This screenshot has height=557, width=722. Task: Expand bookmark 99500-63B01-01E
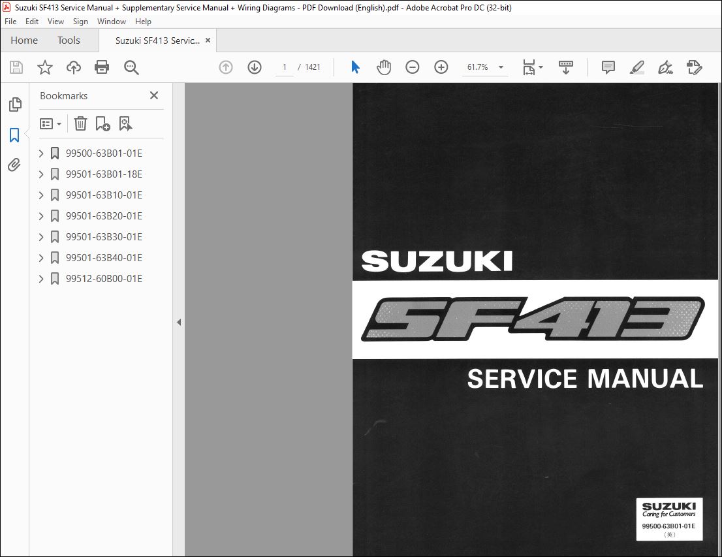click(x=41, y=153)
